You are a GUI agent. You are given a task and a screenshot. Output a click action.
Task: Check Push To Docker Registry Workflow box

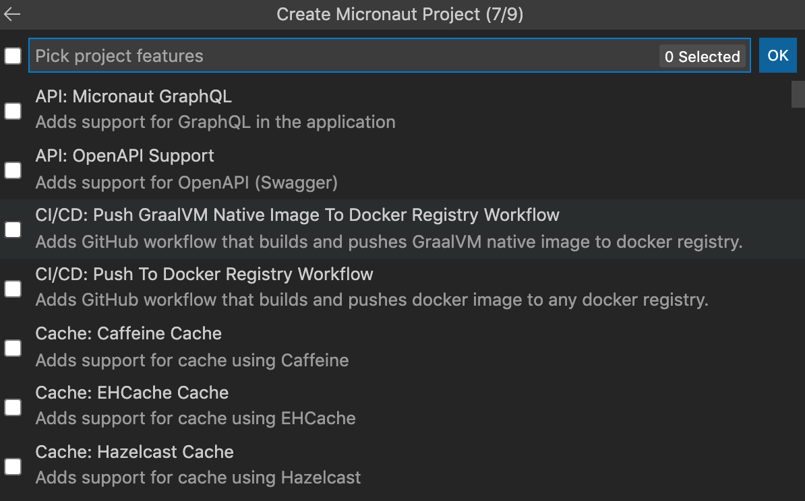tap(13, 289)
